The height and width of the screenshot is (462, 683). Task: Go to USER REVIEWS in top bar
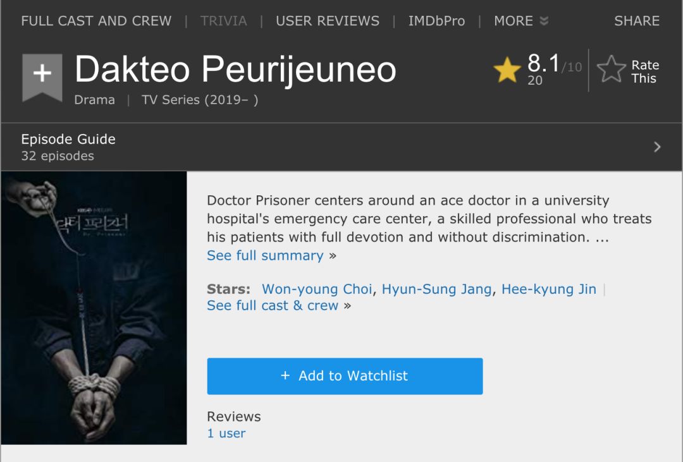pos(328,21)
